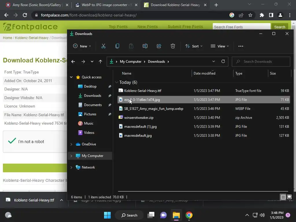Screen dimensions: 296x222
Task: Click the Home breadcrumb link
Action: pyautogui.click(x=7, y=38)
